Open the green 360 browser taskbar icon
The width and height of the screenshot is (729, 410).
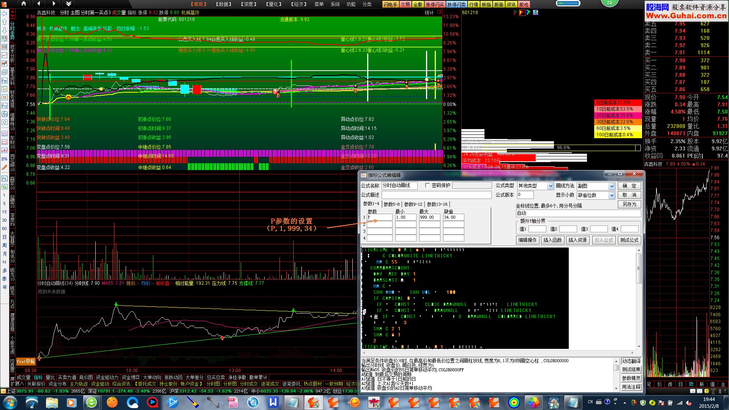point(92,402)
